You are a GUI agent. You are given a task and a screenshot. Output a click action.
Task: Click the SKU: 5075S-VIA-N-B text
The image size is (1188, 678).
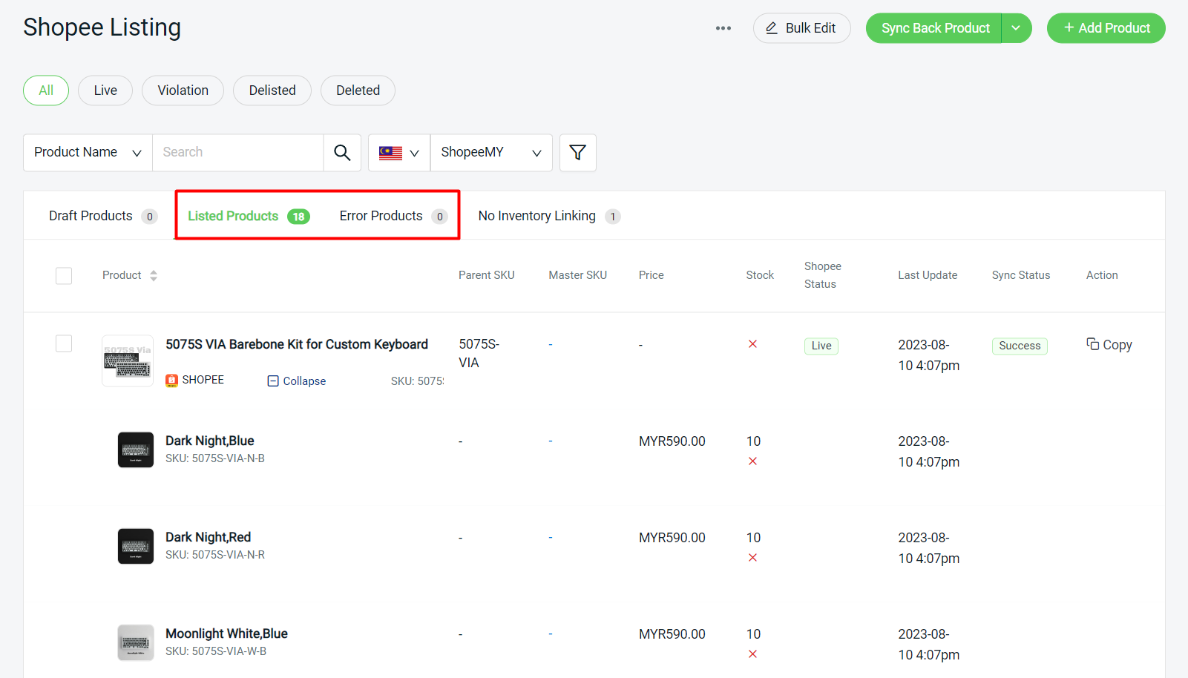(x=215, y=458)
